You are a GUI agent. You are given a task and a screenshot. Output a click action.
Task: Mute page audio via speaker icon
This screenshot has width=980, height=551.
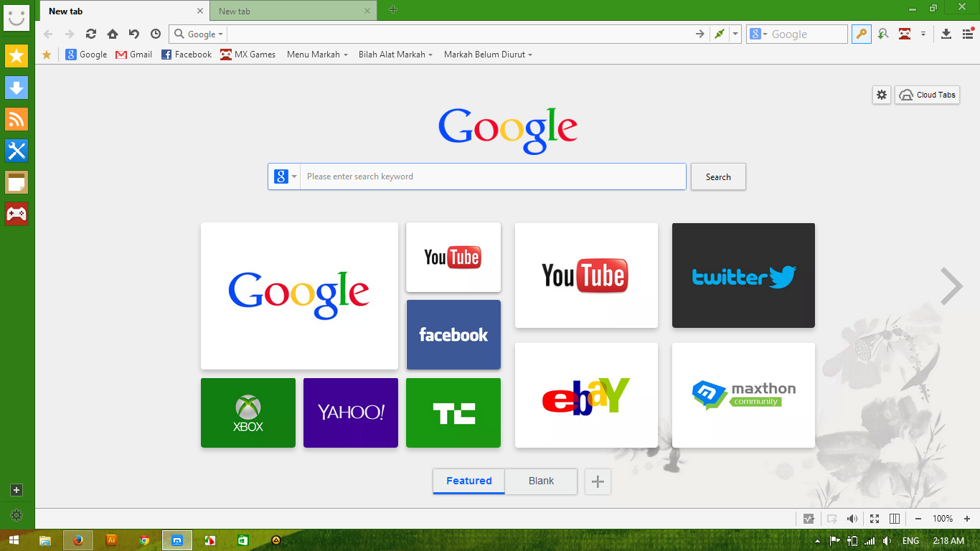pyautogui.click(x=852, y=518)
